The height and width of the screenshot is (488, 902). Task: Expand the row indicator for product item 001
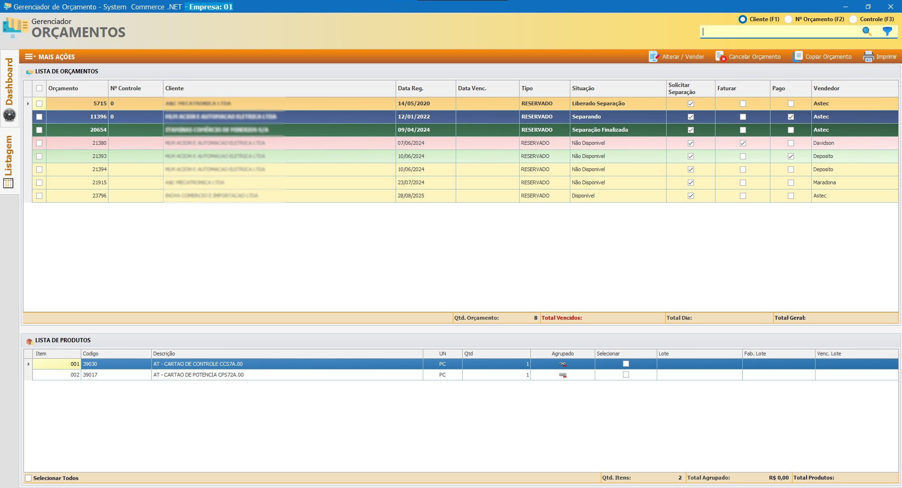[28, 364]
